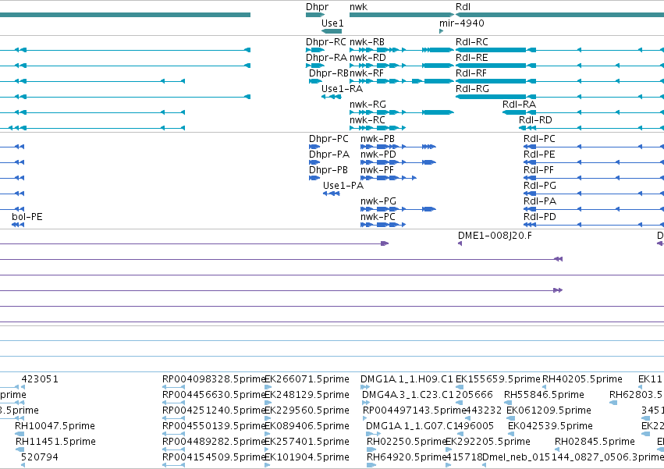Click the mir-4940 label

click(x=462, y=23)
